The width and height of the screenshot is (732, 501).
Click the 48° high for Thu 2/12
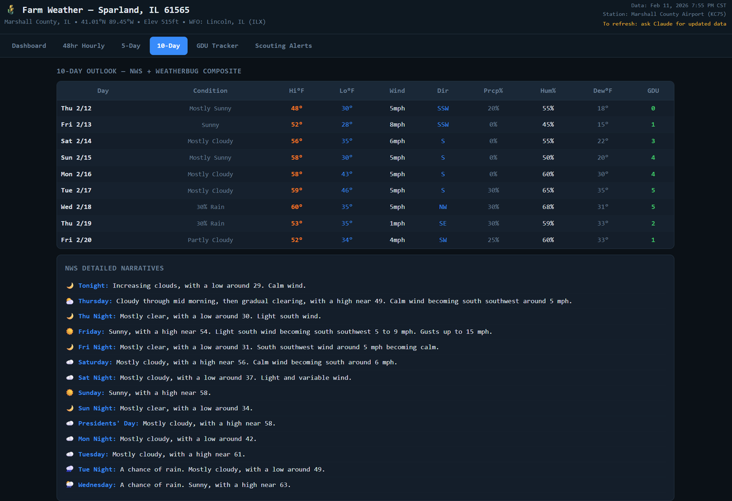click(x=296, y=108)
